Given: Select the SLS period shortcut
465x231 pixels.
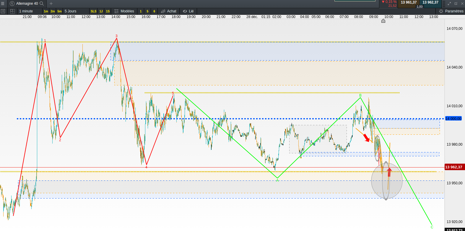Looking at the screenshot, I should coord(93,11).
